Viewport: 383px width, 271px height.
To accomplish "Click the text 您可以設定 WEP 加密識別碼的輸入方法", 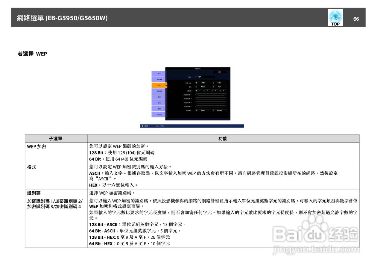I will [130, 167].
